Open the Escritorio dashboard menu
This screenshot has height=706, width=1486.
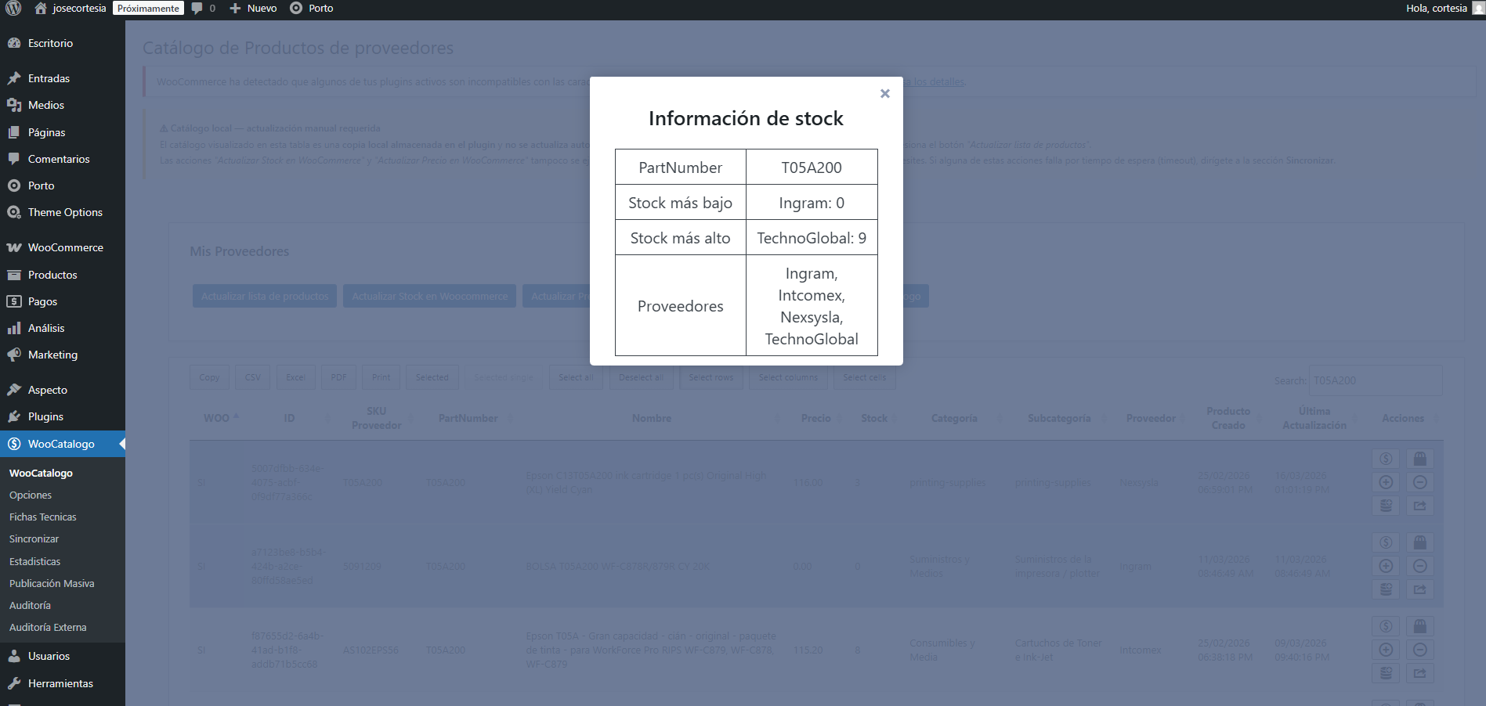click(50, 43)
